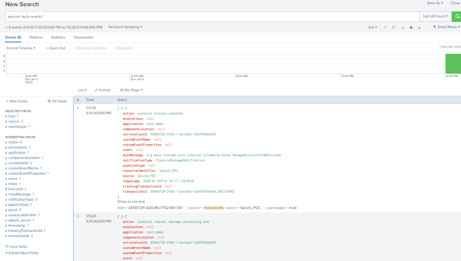This screenshot has width=461, height=261.
Task: Open the Last 24 hours time picker
Action: 435,16
